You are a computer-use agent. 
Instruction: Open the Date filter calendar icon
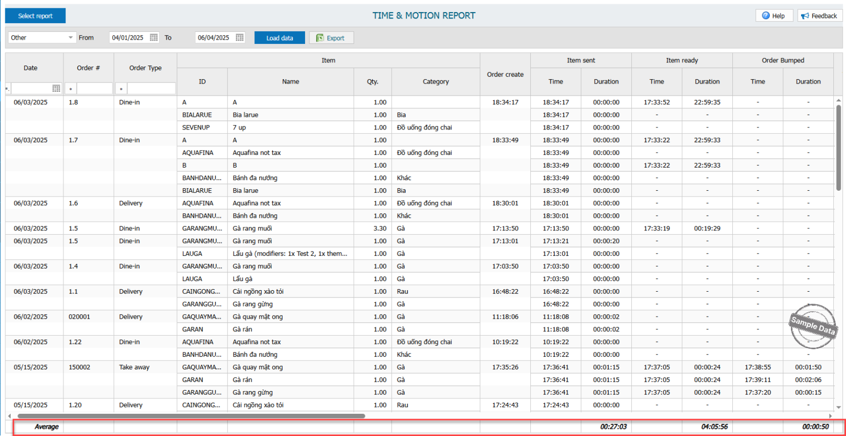57,88
